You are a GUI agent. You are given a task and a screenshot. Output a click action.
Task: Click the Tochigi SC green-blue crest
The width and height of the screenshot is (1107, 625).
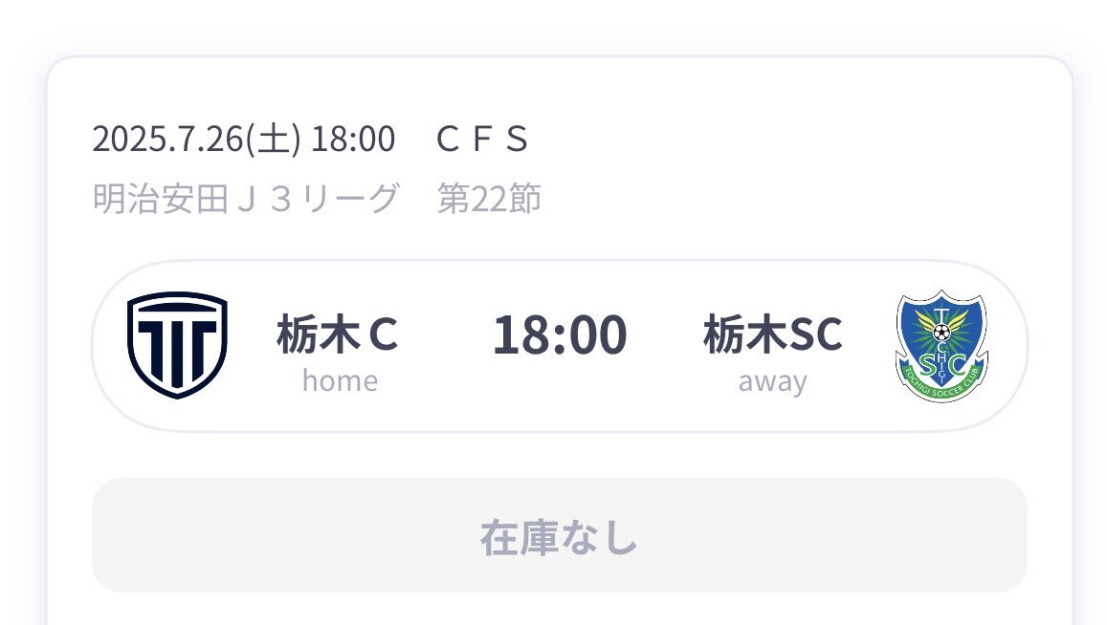coord(941,346)
